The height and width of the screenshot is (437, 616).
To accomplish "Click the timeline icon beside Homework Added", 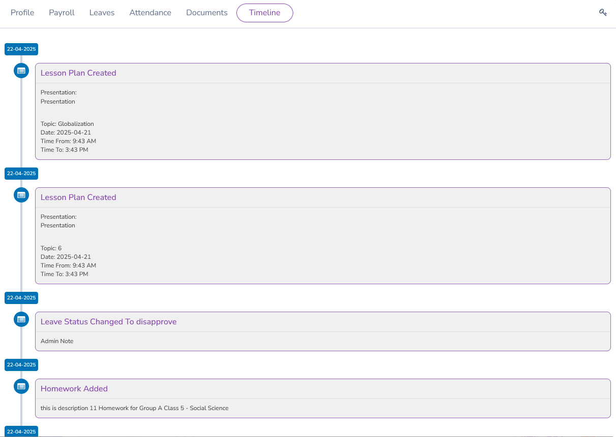I will tap(21, 386).
